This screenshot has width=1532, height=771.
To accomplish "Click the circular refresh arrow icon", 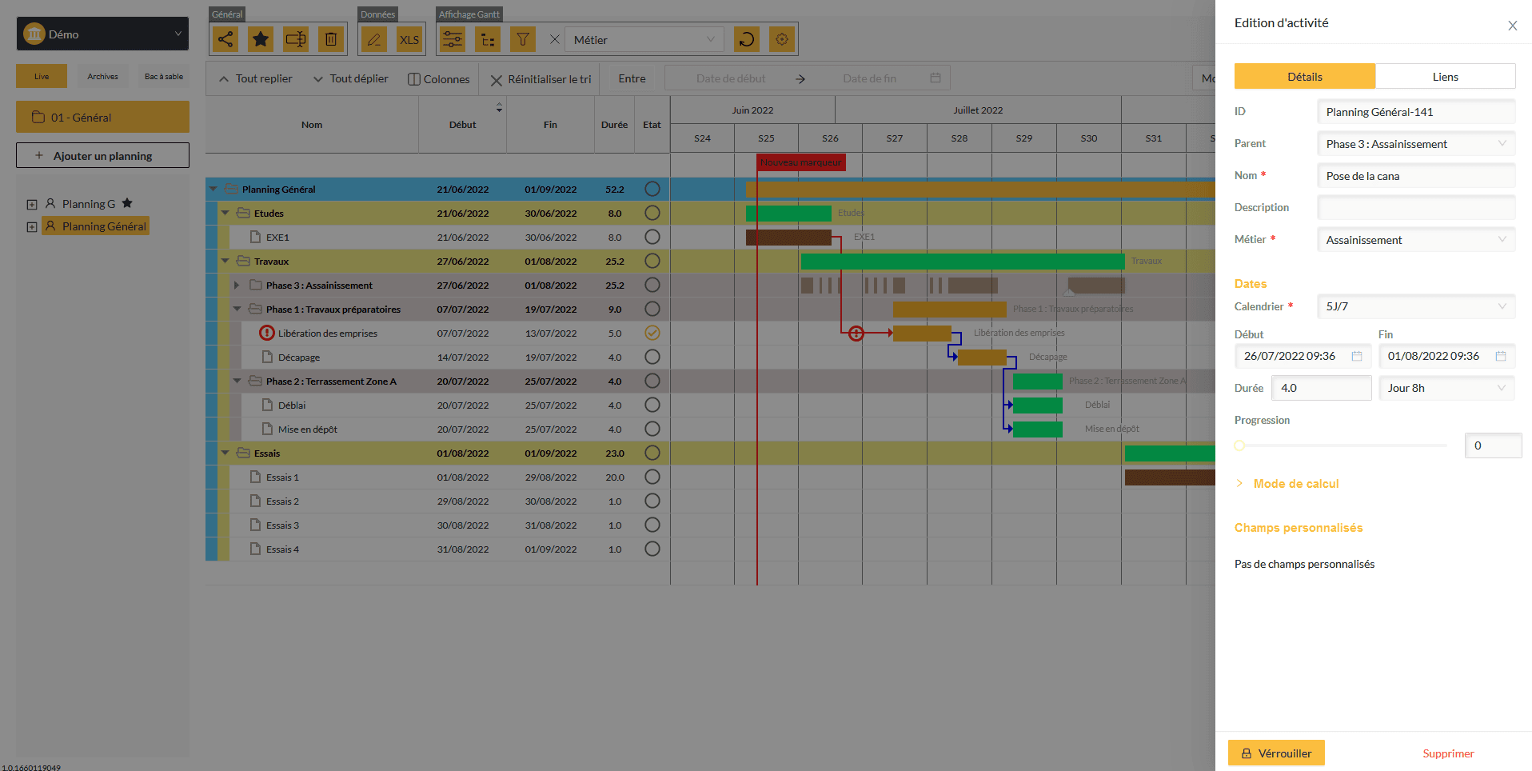I will tap(746, 39).
